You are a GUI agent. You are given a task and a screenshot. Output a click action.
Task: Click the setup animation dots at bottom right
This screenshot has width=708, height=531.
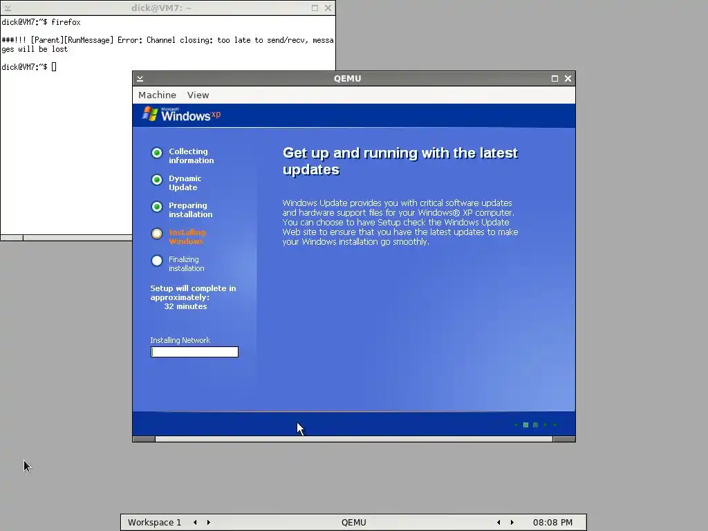coord(535,425)
